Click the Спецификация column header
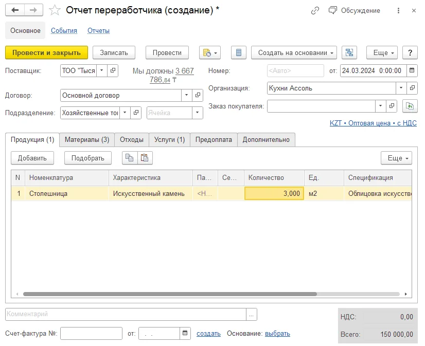The image size is (425, 346). click(378, 177)
